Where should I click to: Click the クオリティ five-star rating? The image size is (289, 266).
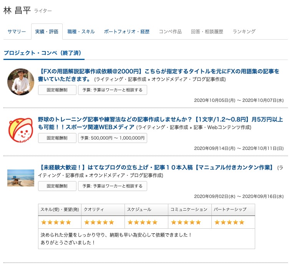click(x=99, y=222)
